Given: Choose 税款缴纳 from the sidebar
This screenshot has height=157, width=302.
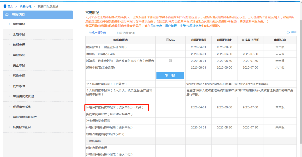Looking at the screenshot, I should click(19, 86).
